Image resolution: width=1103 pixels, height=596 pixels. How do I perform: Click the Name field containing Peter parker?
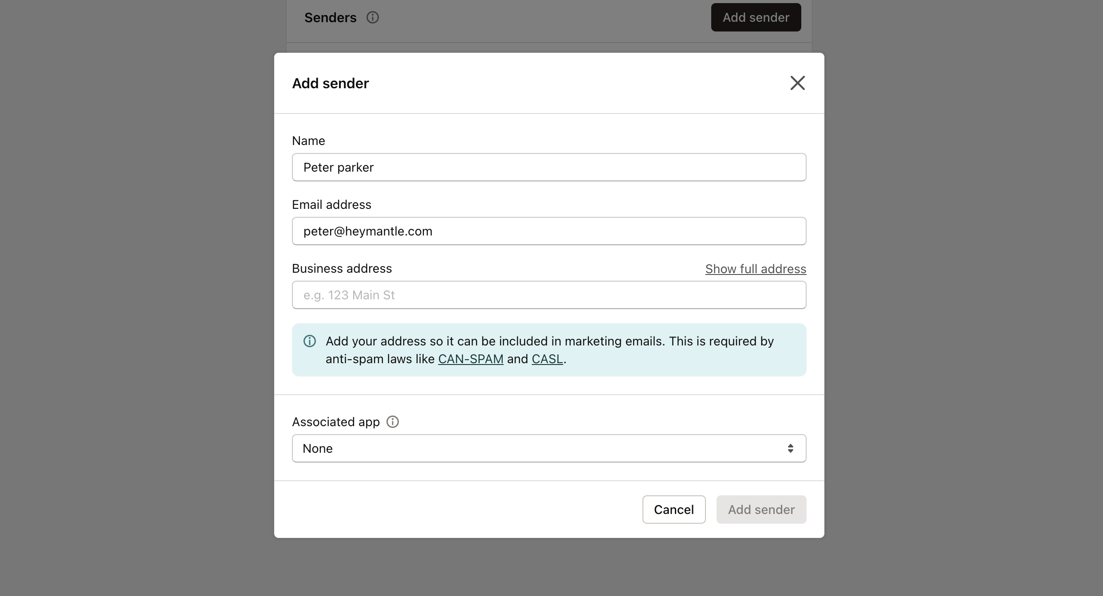click(x=548, y=167)
